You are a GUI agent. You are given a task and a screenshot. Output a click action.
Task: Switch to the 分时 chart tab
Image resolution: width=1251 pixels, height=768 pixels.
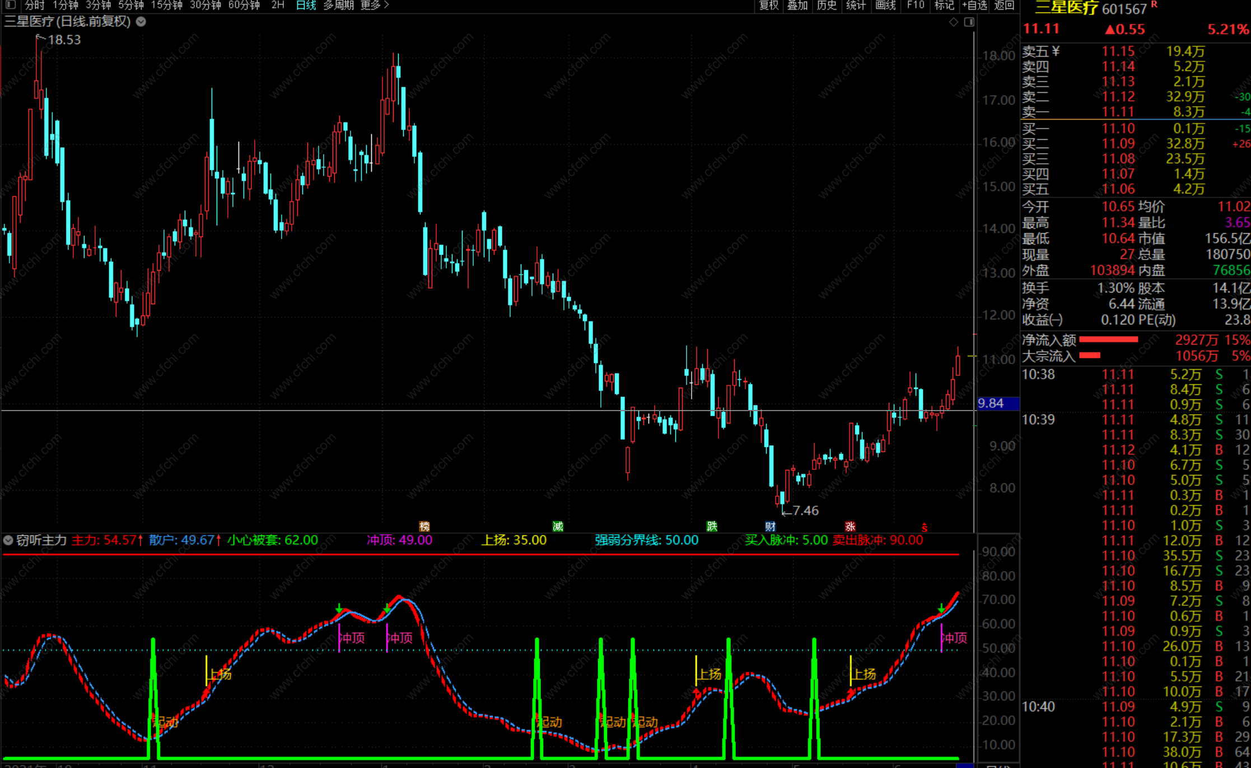click(34, 5)
